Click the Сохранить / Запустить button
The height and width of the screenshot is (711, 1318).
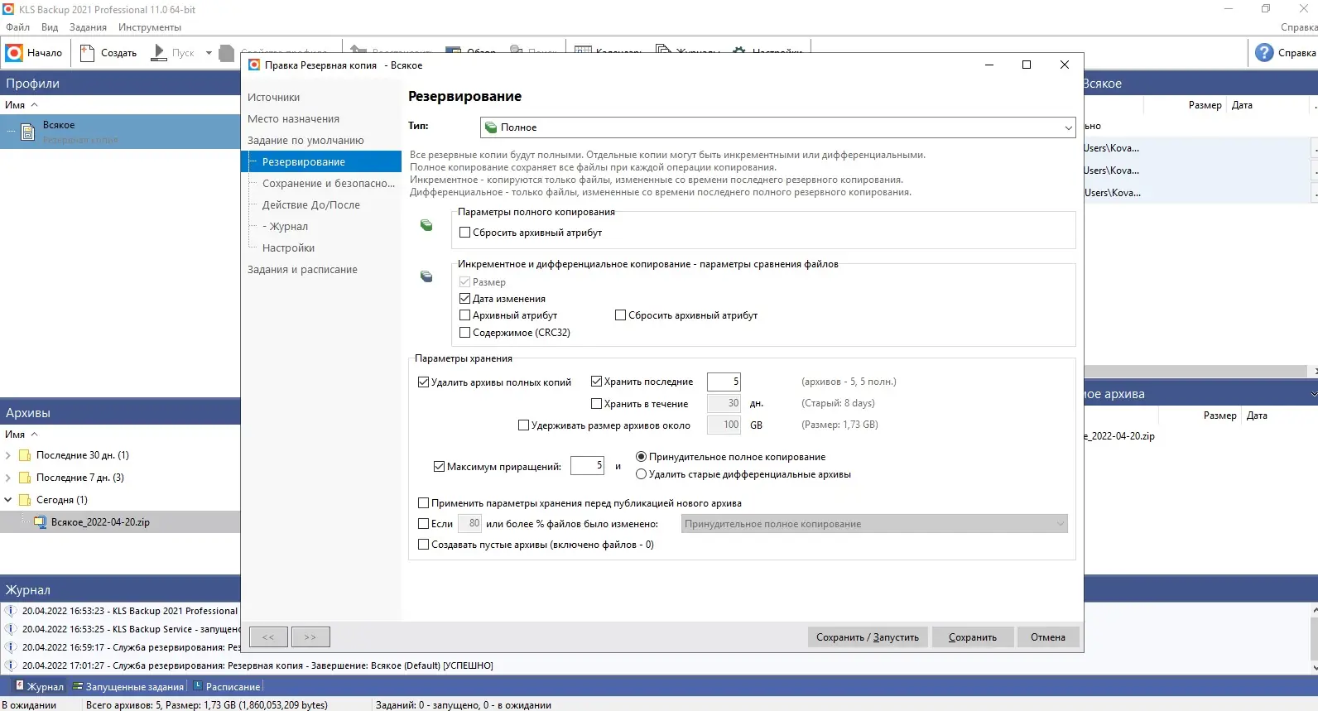coord(868,637)
